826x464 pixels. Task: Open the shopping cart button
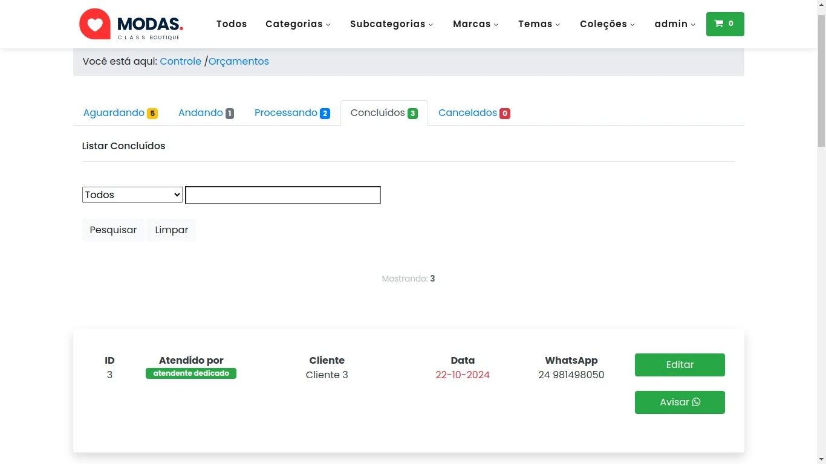coord(724,24)
